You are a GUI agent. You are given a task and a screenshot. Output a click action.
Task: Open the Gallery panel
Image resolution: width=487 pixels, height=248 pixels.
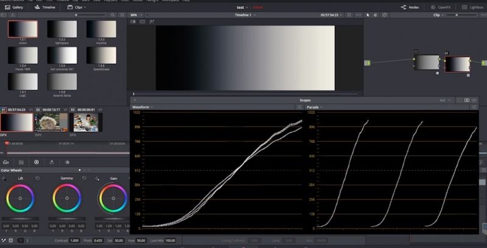click(x=14, y=7)
